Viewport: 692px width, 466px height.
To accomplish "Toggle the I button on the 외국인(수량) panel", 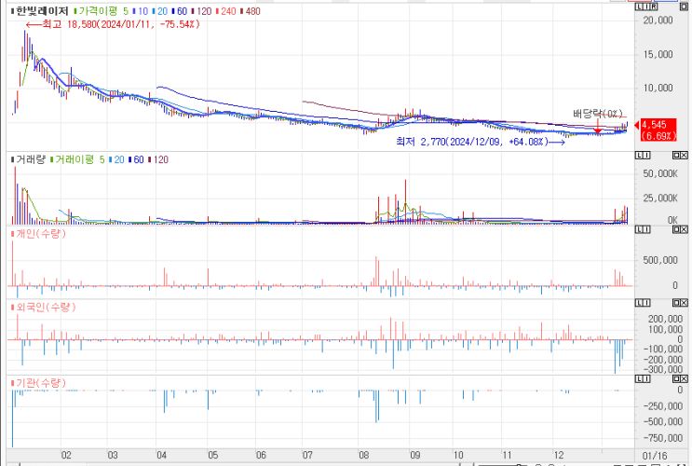I will (646, 303).
